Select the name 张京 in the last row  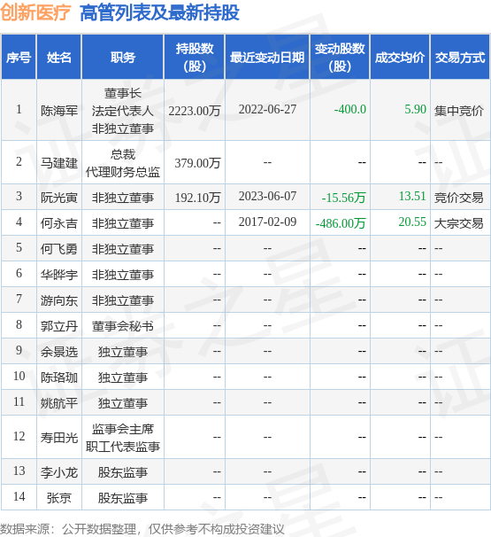[x=58, y=498]
